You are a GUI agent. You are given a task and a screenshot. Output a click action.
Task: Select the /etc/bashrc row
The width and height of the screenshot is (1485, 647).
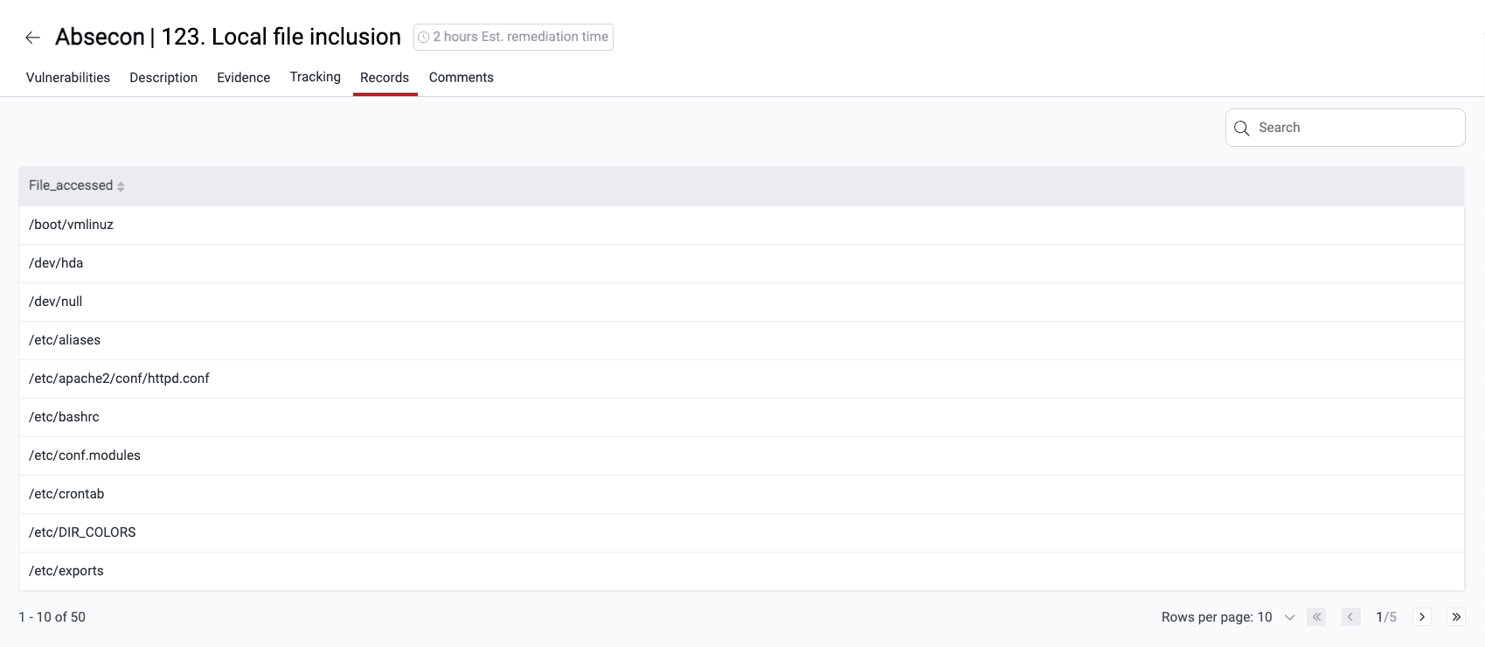tap(741, 417)
